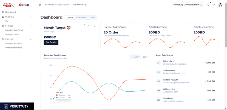Collapse the Inventory section chevron
Image resolution: width=227 pixels, height=110 pixels.
[31, 17]
